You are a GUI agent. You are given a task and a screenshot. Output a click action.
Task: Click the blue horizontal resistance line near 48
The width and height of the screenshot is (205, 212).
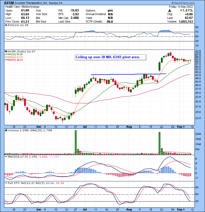pos(128,74)
